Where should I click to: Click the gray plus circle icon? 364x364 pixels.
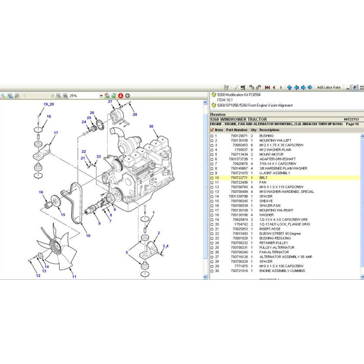(x=127, y=96)
